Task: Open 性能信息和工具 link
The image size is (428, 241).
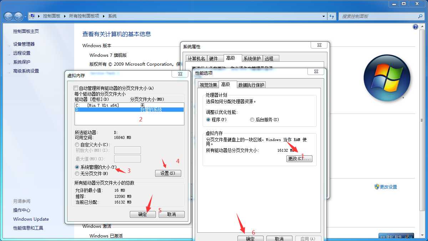Action: [28, 228]
